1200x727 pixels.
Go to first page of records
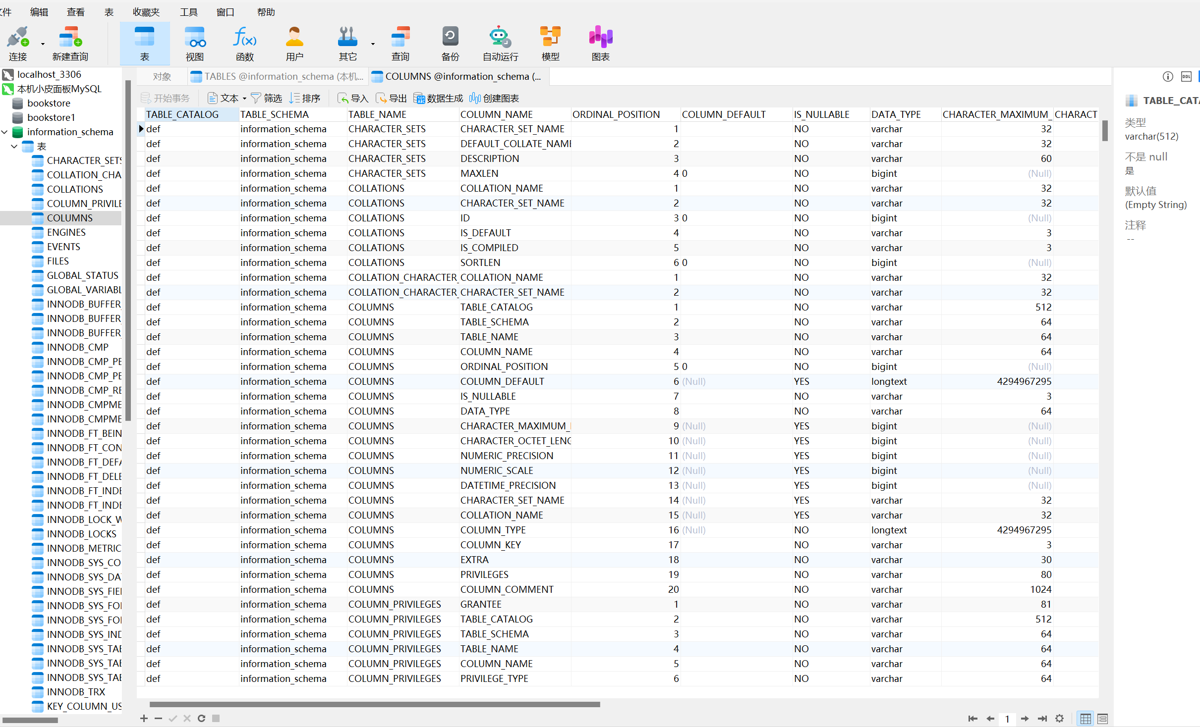pos(972,719)
